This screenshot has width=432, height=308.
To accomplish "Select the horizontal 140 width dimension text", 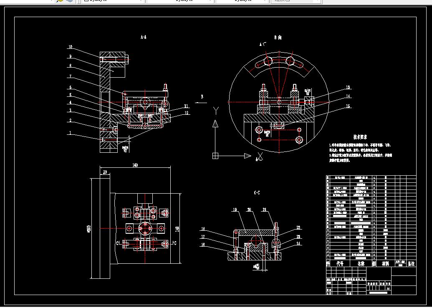I will point(135,165).
